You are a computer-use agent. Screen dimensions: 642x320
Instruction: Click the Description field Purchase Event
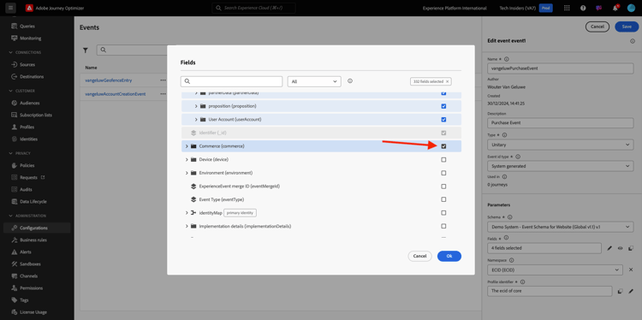tap(560, 122)
